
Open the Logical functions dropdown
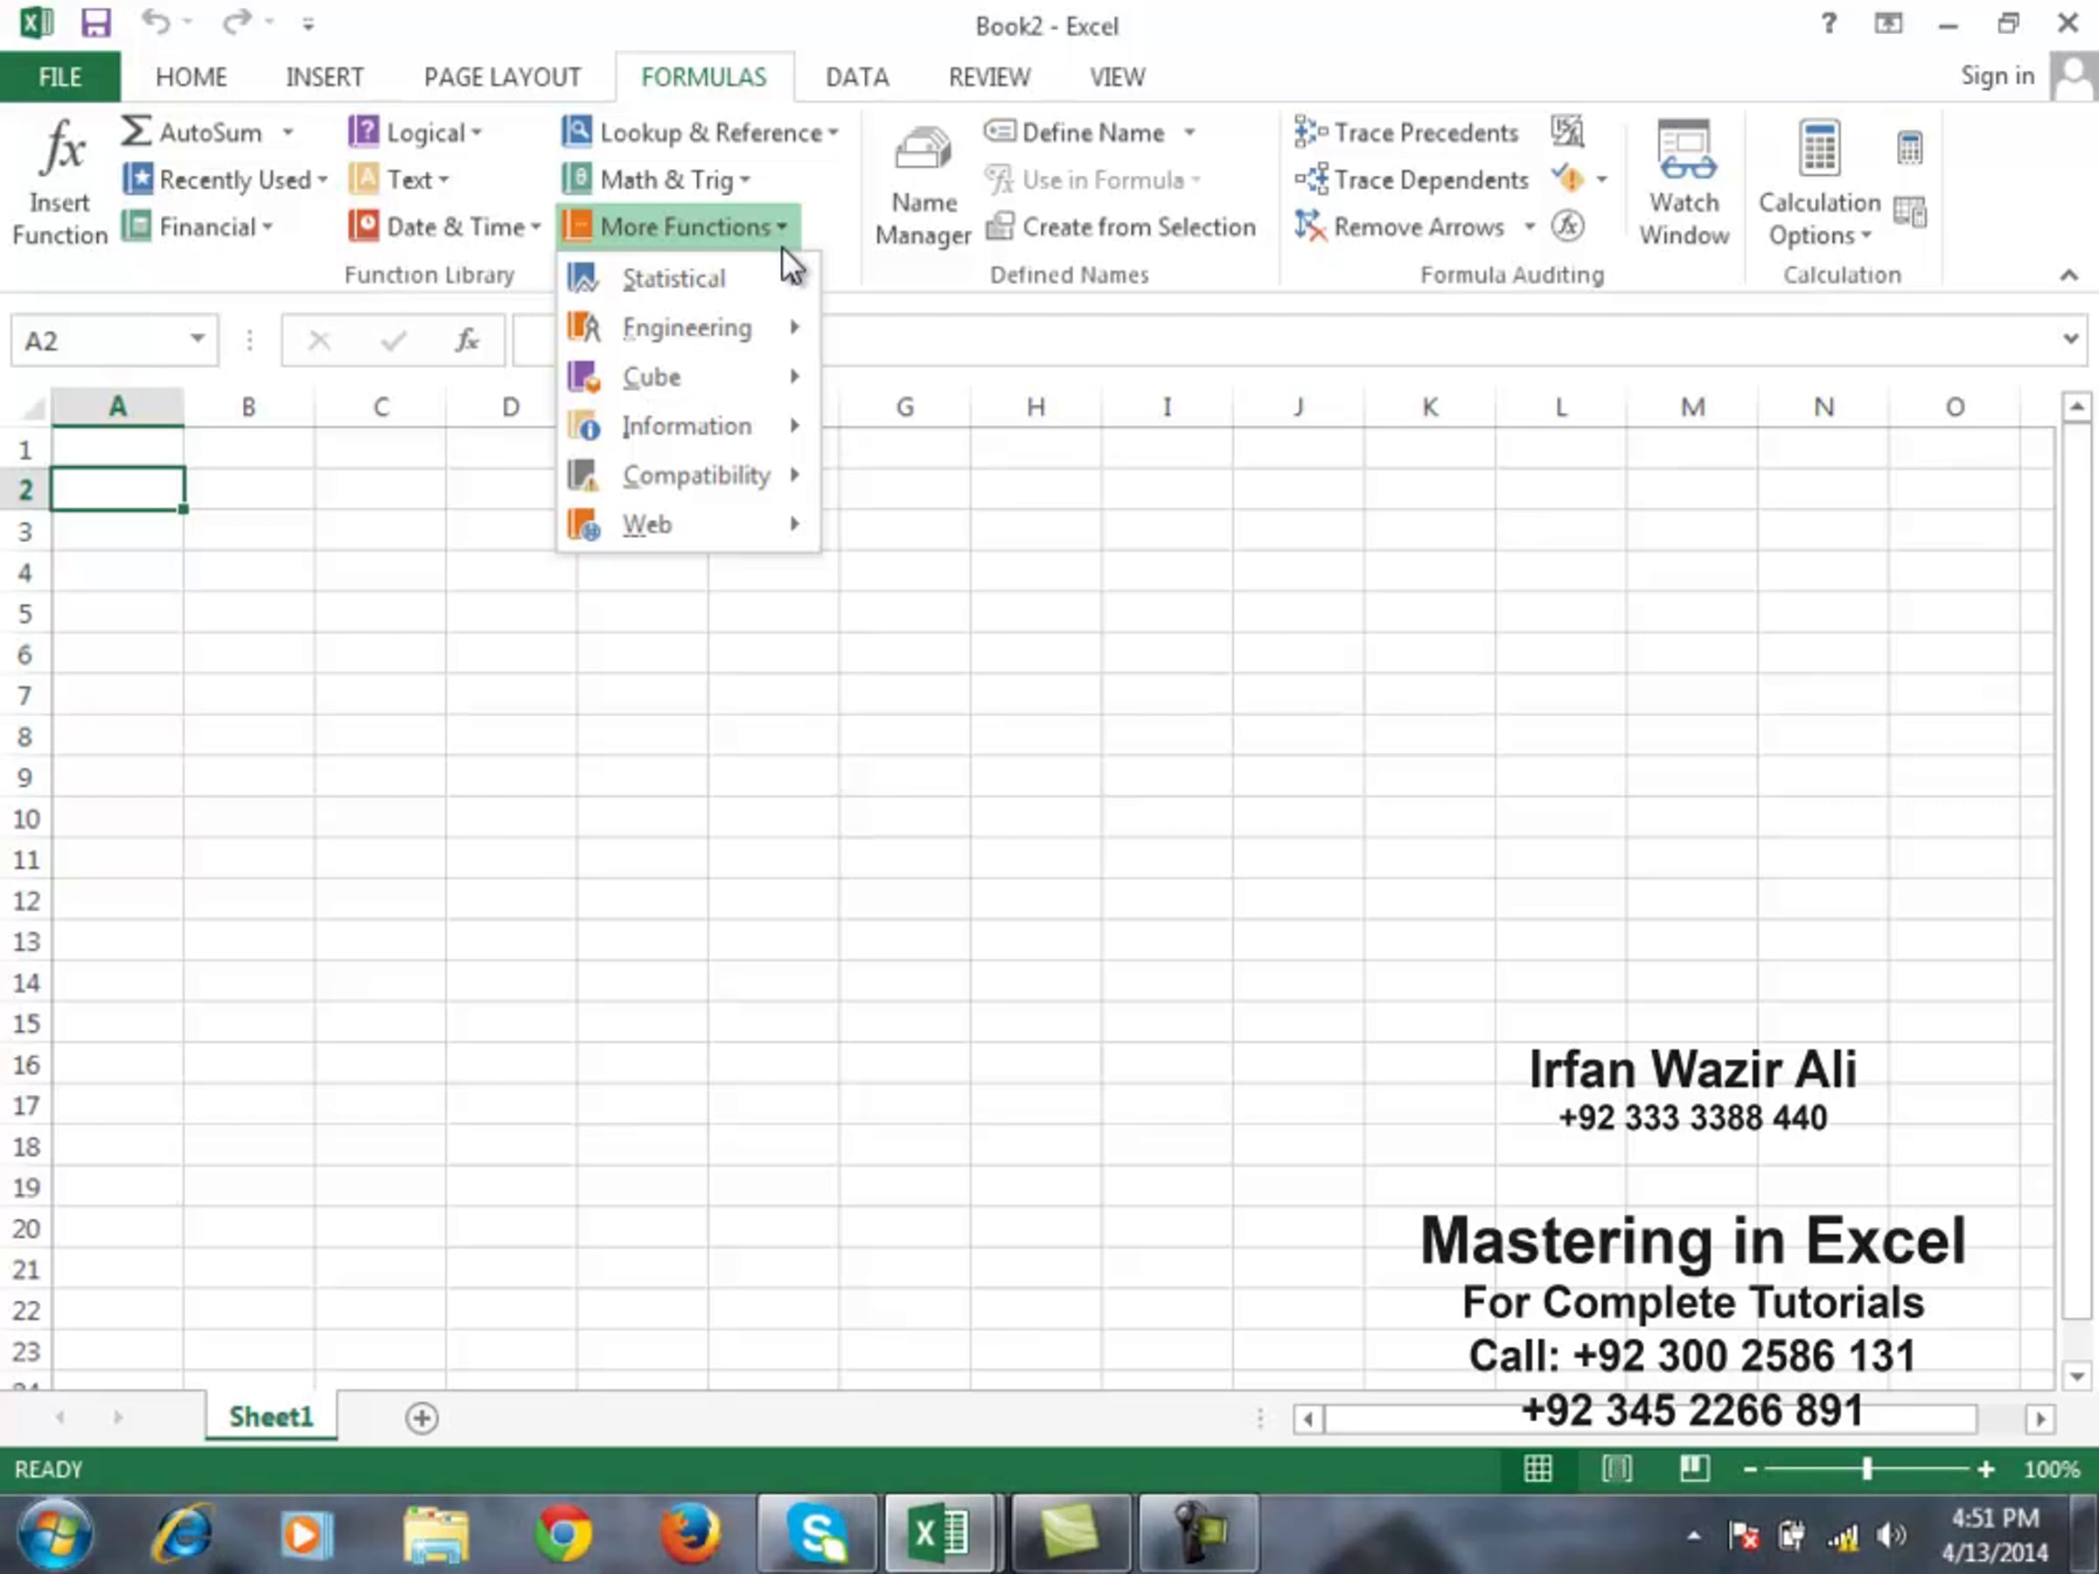(x=415, y=132)
